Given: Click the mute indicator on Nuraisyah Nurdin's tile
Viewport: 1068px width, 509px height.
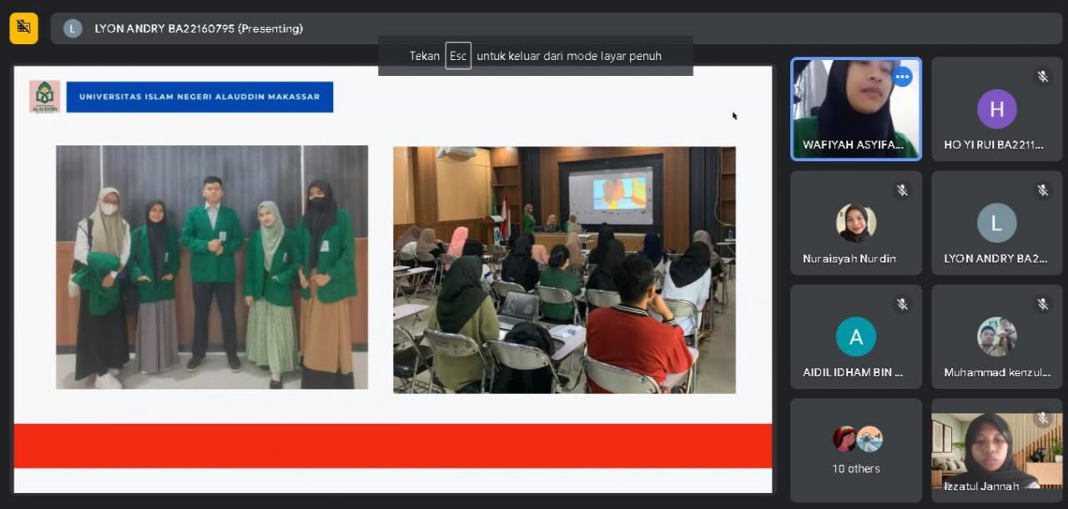Looking at the screenshot, I should point(902,190).
